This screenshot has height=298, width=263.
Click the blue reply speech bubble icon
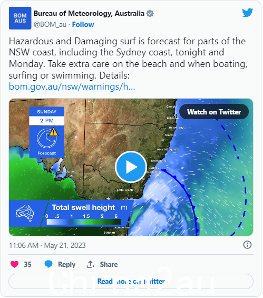(48, 265)
